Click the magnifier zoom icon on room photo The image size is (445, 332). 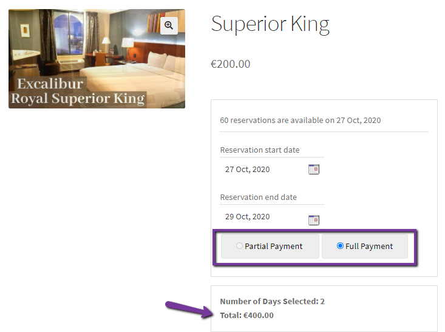(169, 25)
